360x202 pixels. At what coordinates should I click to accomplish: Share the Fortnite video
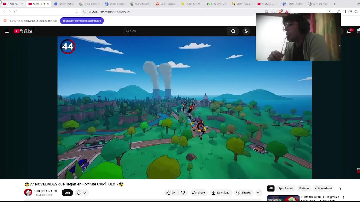coord(198,192)
